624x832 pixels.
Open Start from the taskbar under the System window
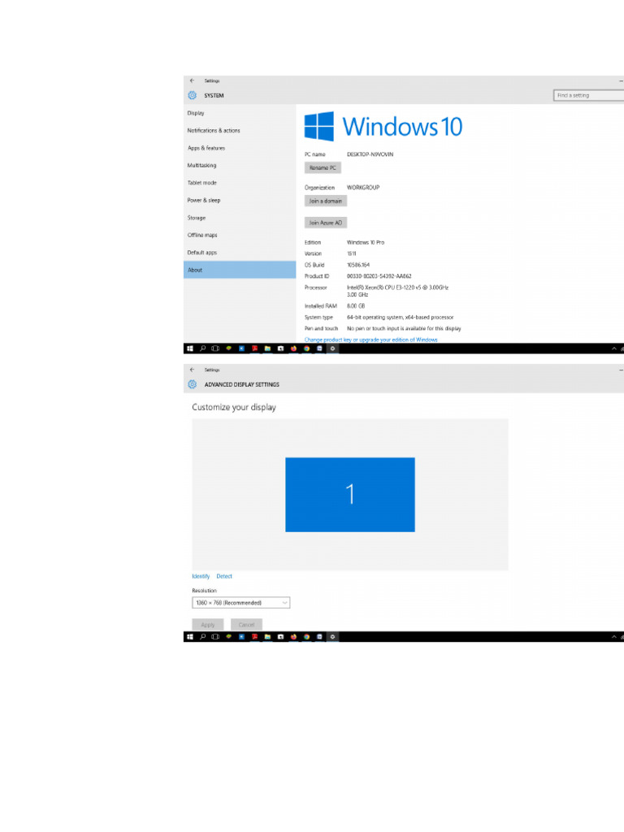[x=190, y=349]
